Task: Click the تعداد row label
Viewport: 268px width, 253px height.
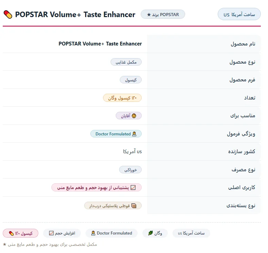Action: (x=250, y=98)
